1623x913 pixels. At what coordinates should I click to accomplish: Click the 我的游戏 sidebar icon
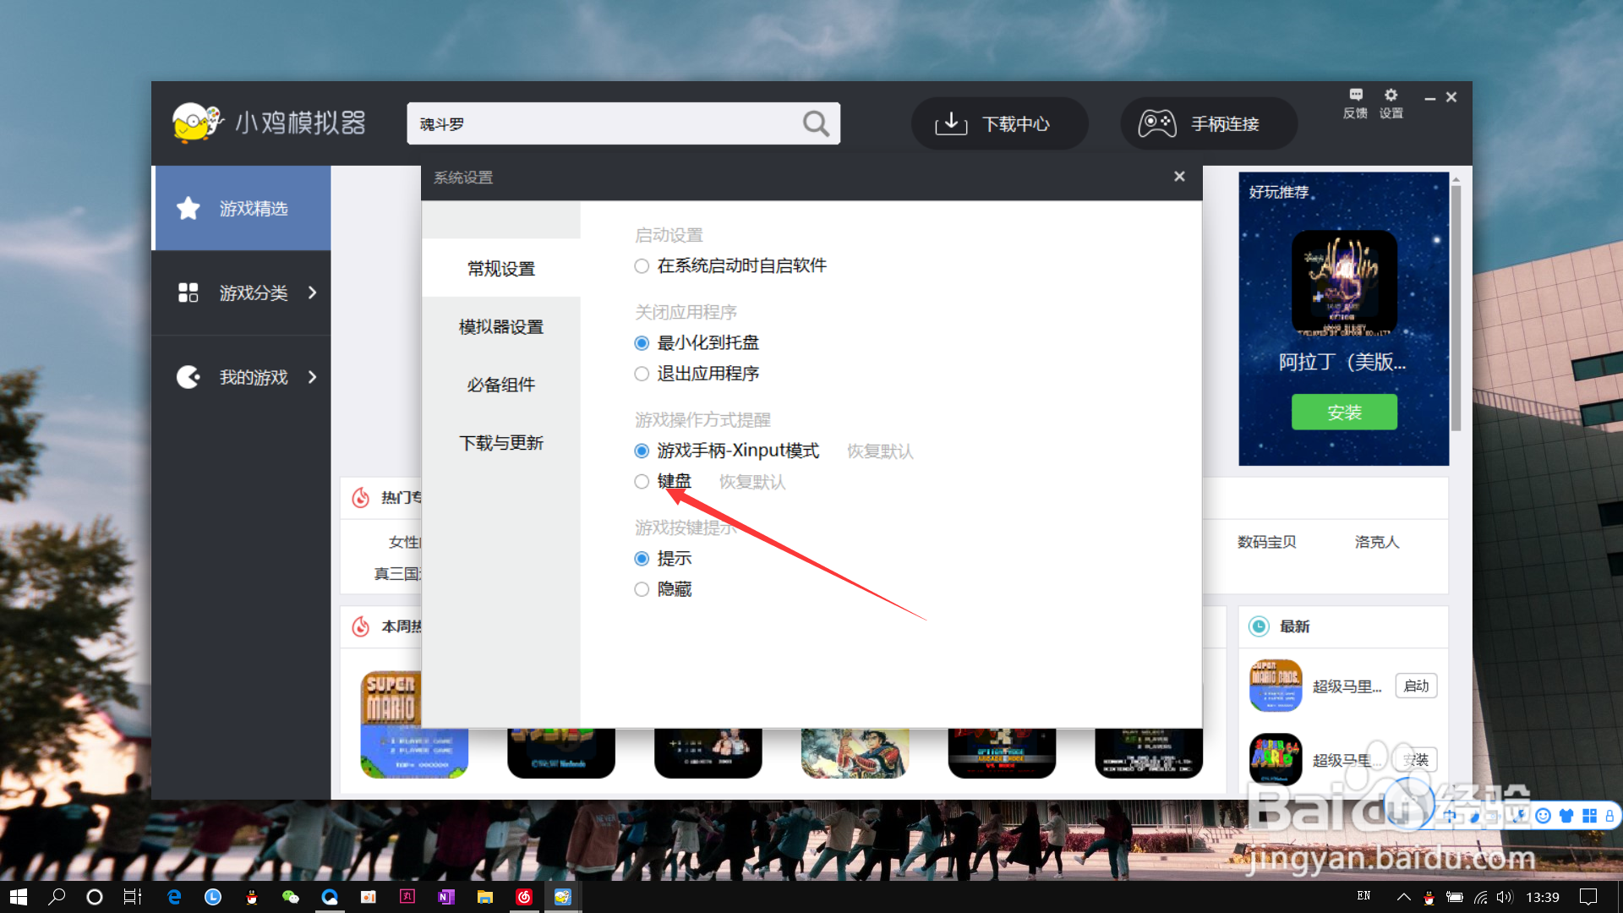pyautogui.click(x=188, y=377)
